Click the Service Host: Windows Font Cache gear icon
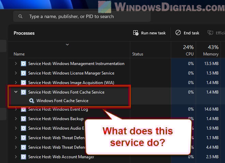 pos(24,92)
